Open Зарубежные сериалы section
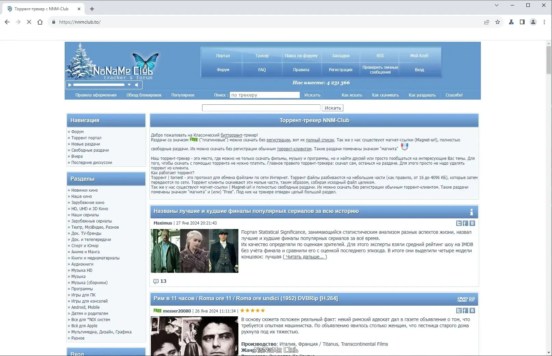Screen dimensions: 552x356 click(x=92, y=221)
